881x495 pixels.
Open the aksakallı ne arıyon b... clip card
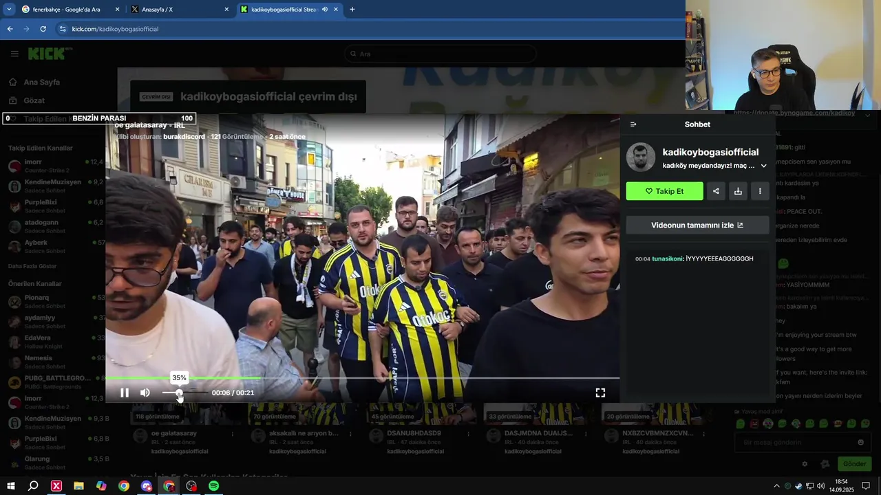point(303,431)
